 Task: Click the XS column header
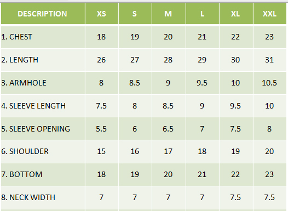pos(102,14)
